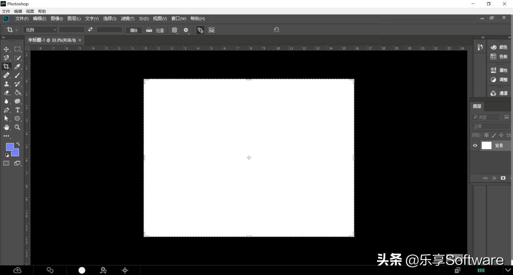
Task: Open the crop ratio (比例) dropdown
Action: [x=40, y=30]
